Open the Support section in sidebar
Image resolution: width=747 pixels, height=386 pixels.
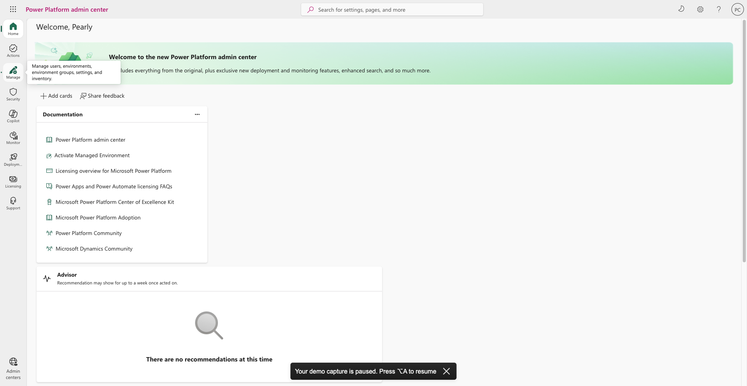[x=13, y=203]
